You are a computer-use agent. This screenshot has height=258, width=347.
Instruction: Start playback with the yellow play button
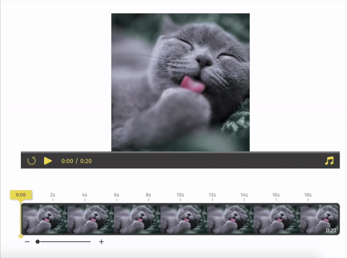coord(48,161)
